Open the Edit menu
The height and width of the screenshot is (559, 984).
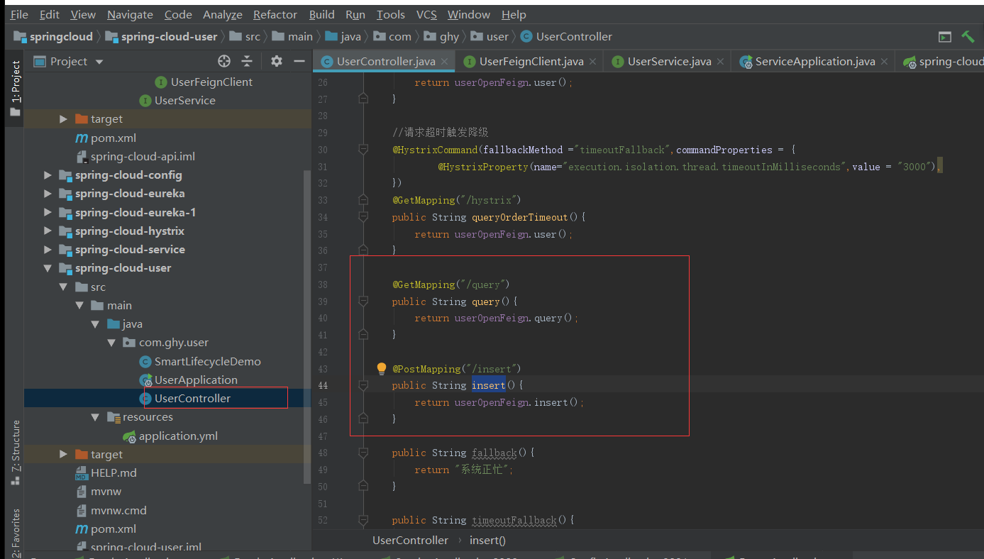50,14
